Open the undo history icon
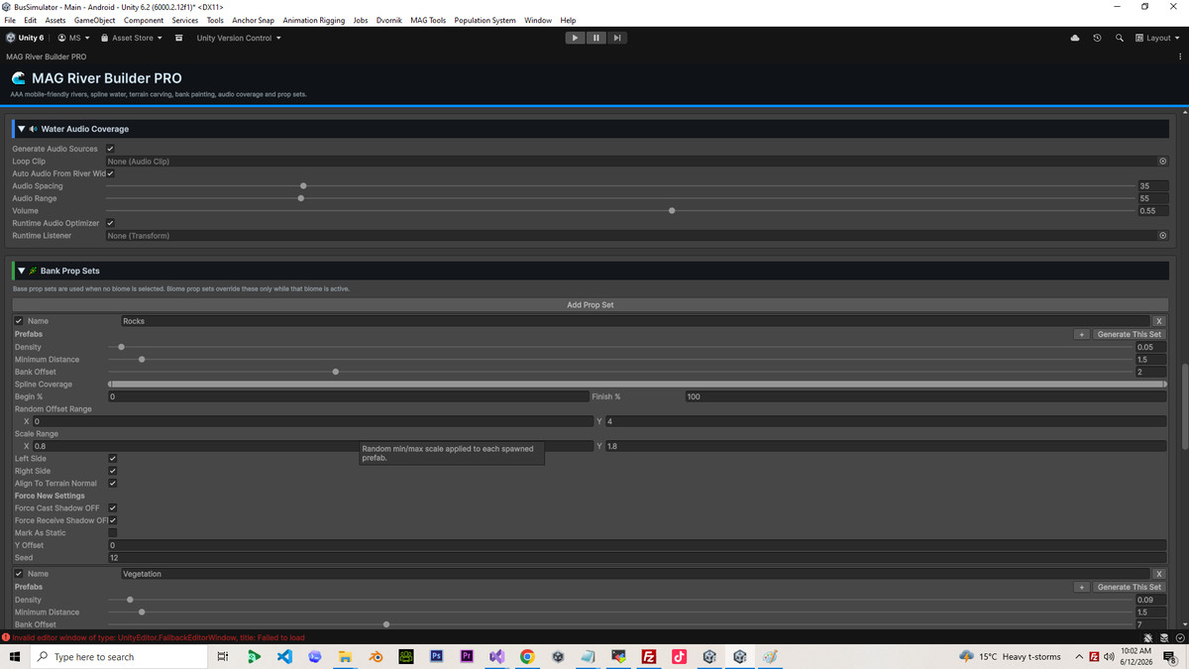This screenshot has height=669, width=1189. [1097, 38]
